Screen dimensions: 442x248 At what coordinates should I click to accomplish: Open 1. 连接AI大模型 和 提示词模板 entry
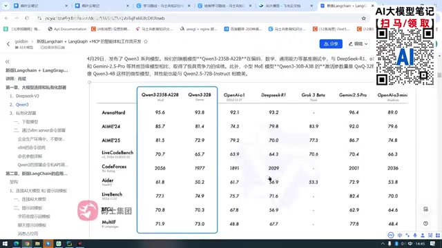pyautogui.click(x=39, y=191)
